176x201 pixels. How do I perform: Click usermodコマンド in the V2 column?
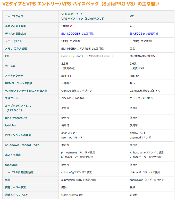pos(140,137)
